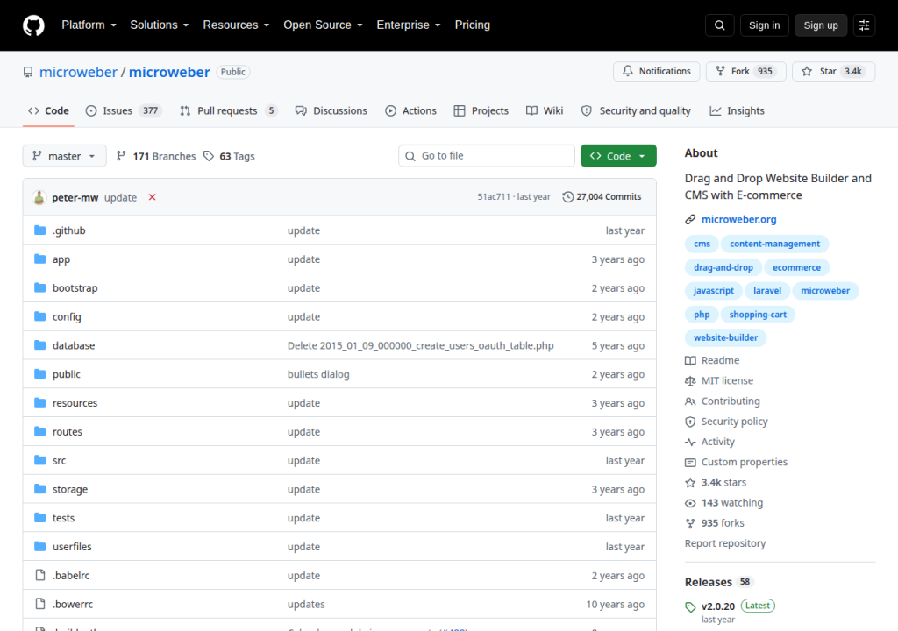Open the bootstrap folder icon
Image resolution: width=898 pixels, height=631 pixels.
39,287
